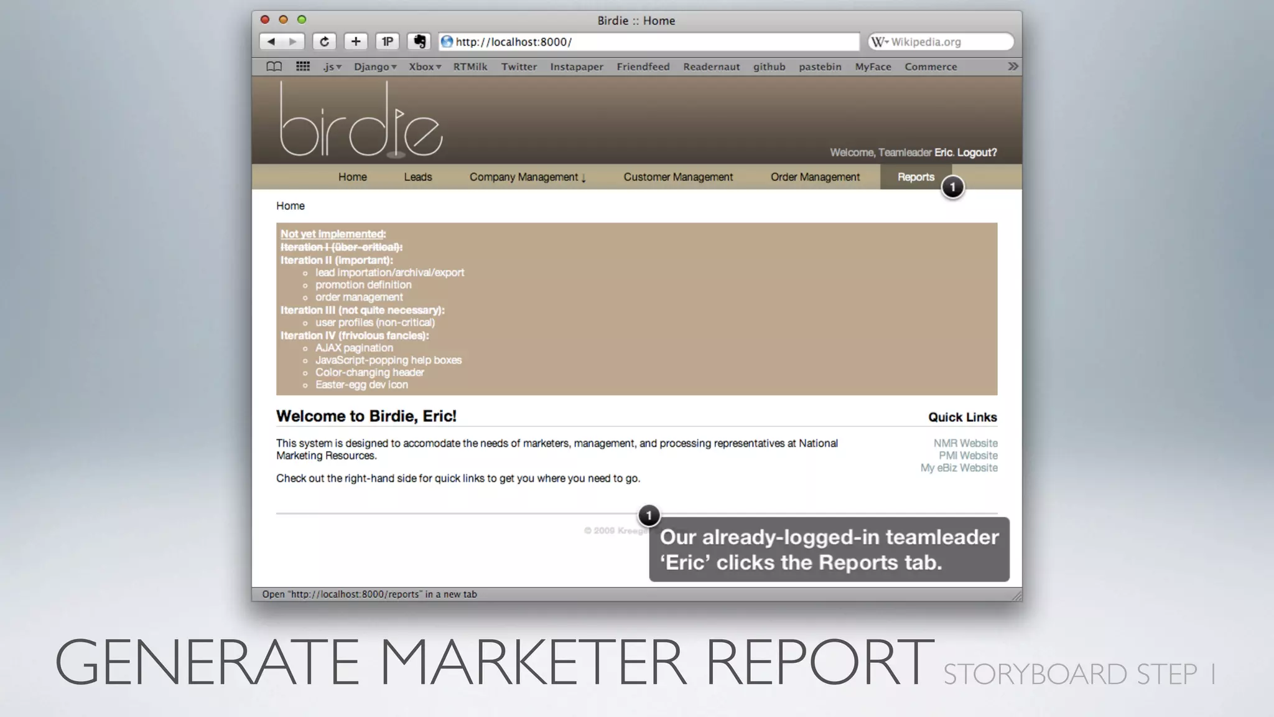Open the PMI Website quick link
The height and width of the screenshot is (717, 1274).
click(968, 456)
